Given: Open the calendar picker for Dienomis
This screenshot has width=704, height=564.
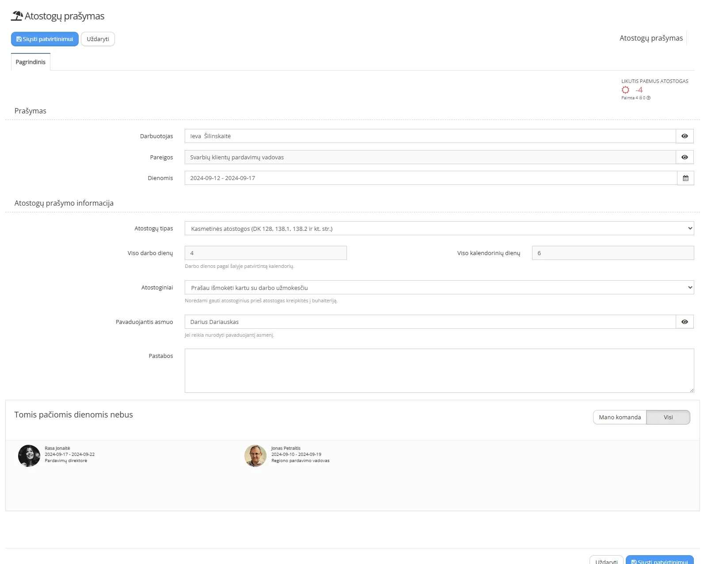Looking at the screenshot, I should (685, 178).
